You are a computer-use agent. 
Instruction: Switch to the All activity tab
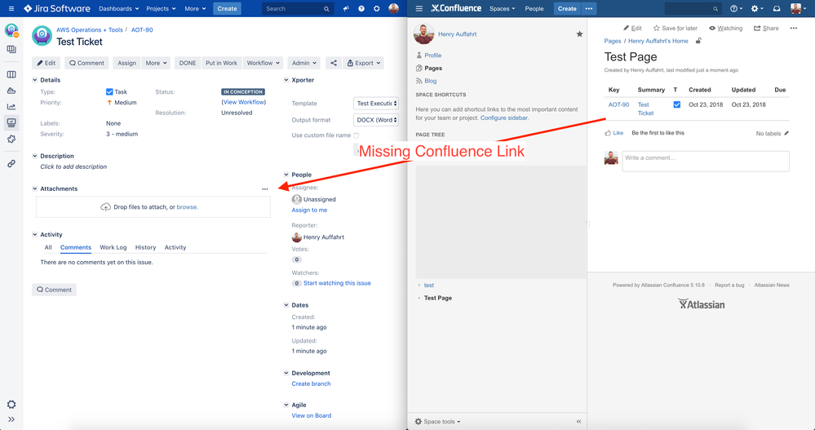click(x=48, y=247)
